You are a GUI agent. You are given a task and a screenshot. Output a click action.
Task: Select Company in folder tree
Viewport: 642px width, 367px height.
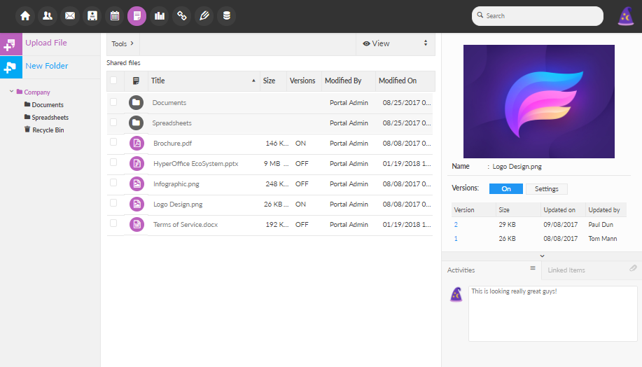click(x=37, y=92)
